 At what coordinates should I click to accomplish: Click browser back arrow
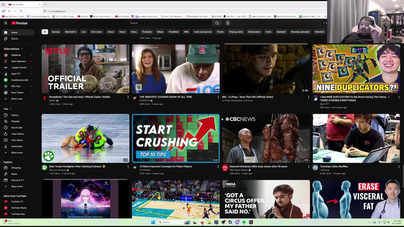point(9,11)
